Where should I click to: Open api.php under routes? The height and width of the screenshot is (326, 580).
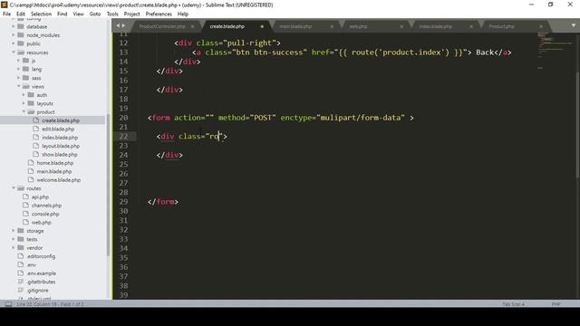tap(40, 197)
